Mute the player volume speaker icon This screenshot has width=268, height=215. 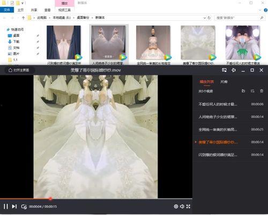point(182,206)
